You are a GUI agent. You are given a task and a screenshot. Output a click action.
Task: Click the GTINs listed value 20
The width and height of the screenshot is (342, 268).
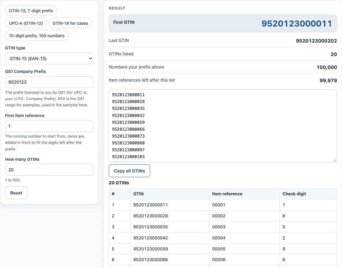pos(334,54)
